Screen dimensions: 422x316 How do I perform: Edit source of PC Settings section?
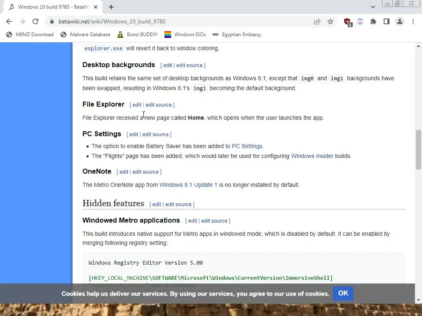[155, 135]
